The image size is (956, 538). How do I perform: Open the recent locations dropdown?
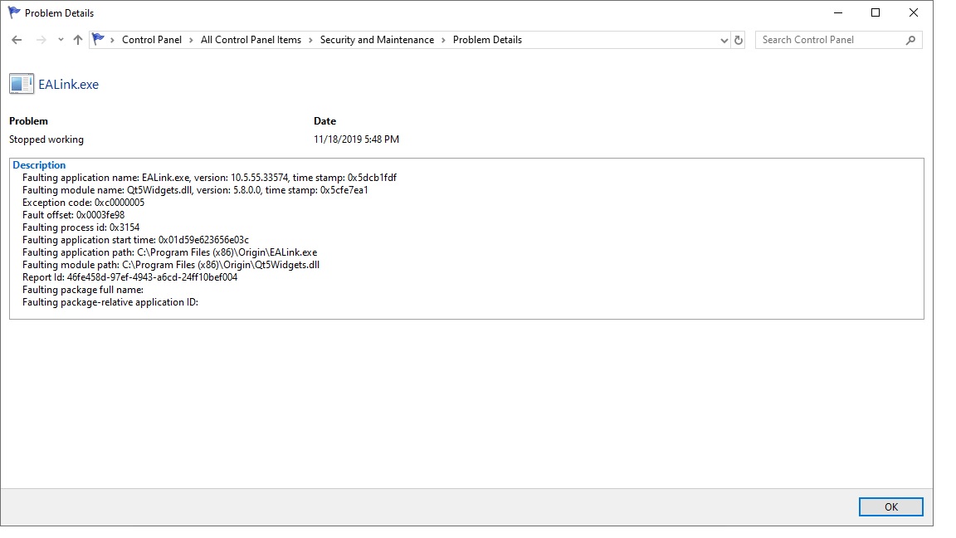click(61, 40)
